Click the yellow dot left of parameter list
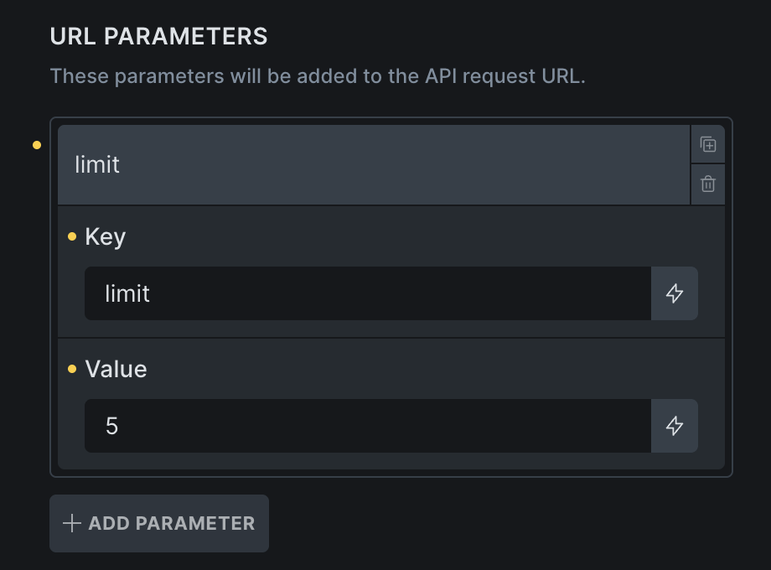The image size is (771, 570). pos(37,145)
